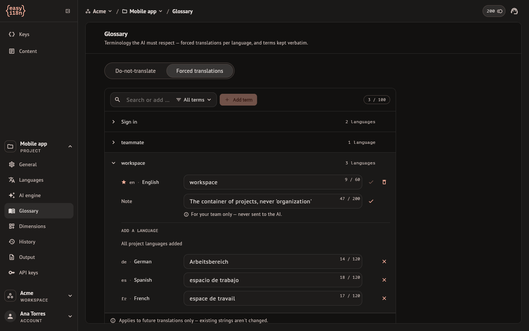Edit the Spanish espacio de trabajo field

click(x=273, y=280)
